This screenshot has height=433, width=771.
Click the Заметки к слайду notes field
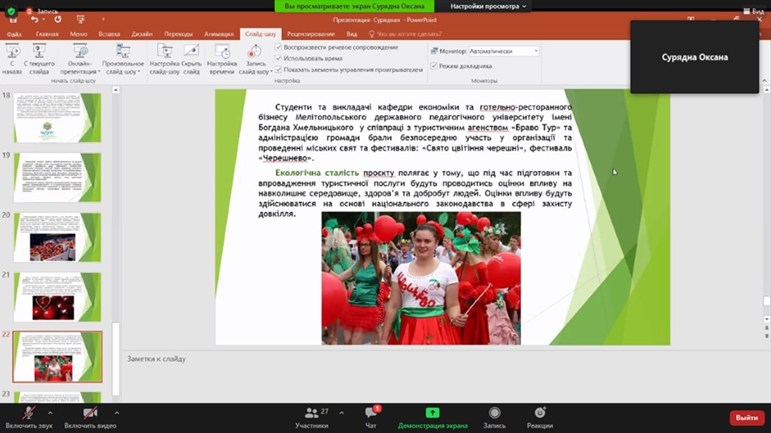pyautogui.click(x=385, y=359)
